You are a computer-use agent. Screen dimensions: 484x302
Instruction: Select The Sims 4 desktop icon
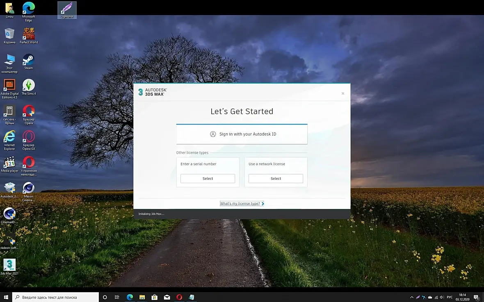[x=28, y=87]
